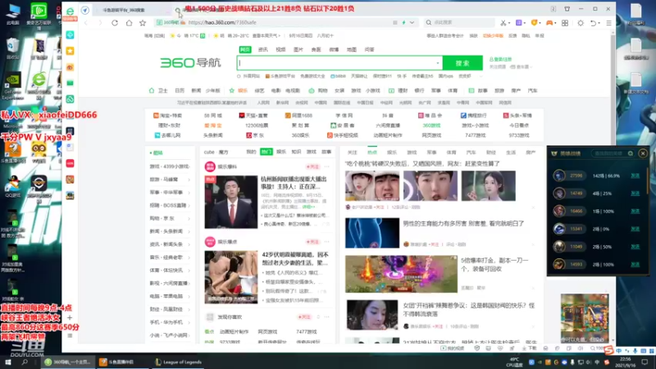Select champion avatar with 14749 points

(x=559, y=194)
